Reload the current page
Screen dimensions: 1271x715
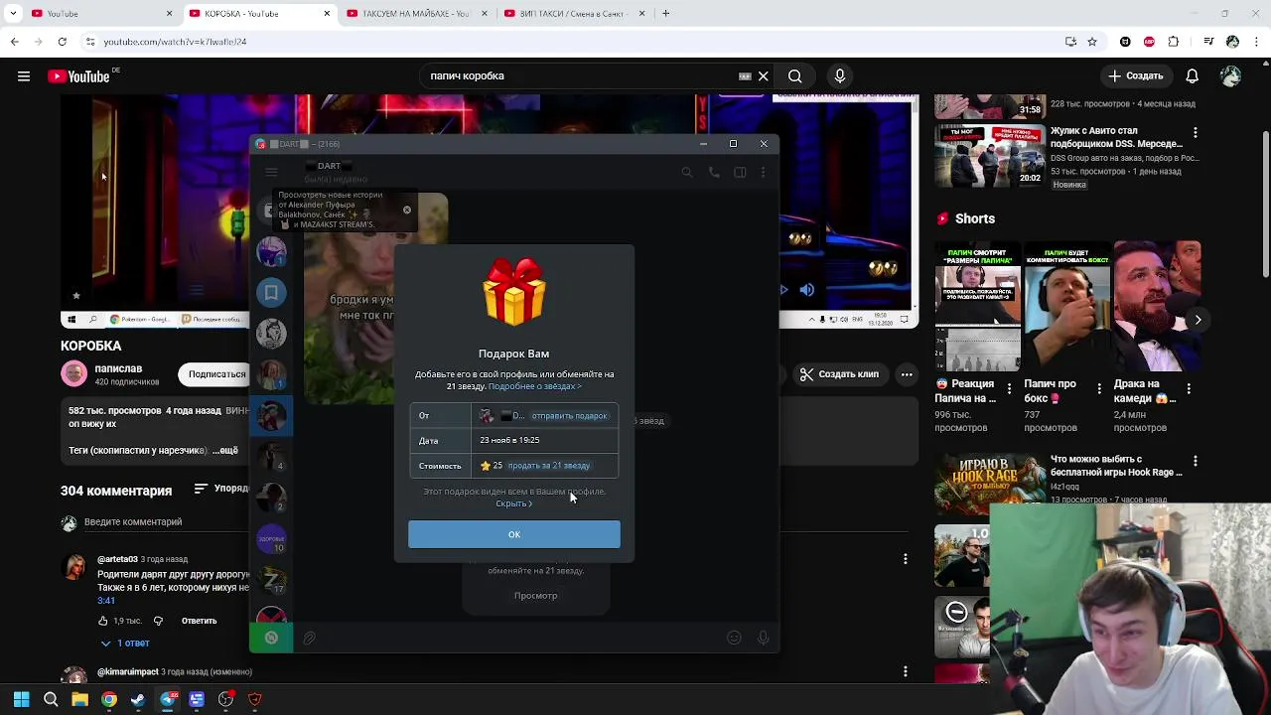point(62,42)
